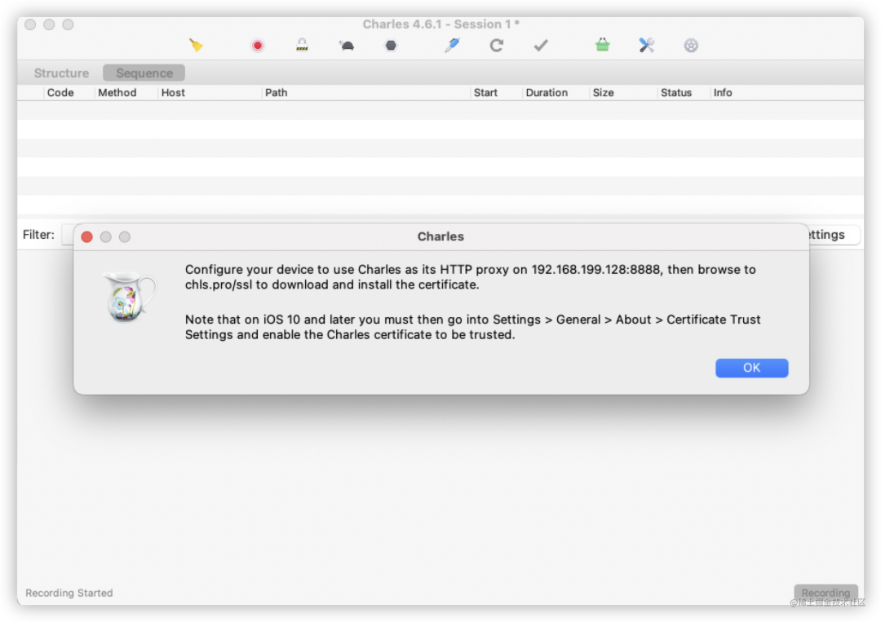
Task: Click the Charles pitcher icon in dialog
Action: point(130,297)
